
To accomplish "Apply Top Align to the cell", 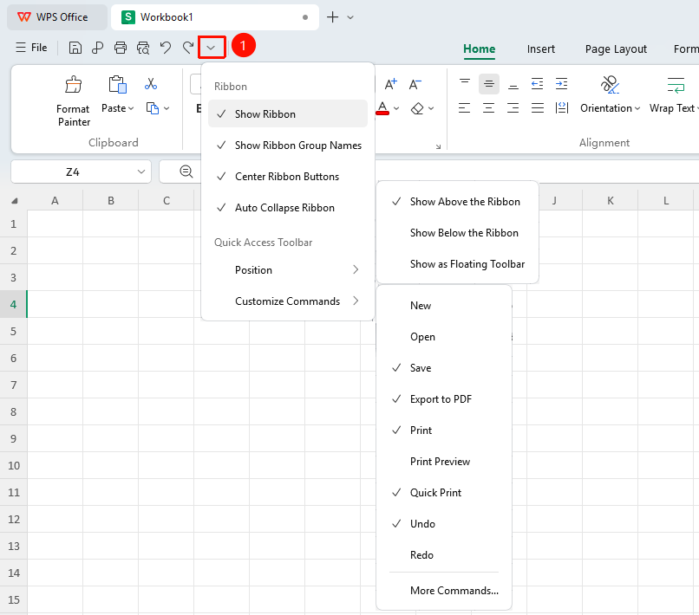I will 465,83.
